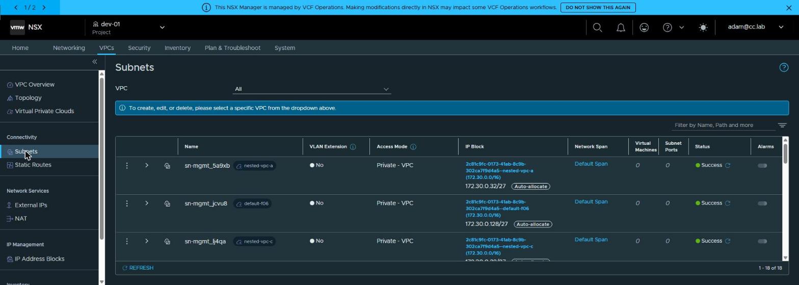Screen dimensions: 799x285
Task: Toggle light/dark theme sun icon
Action: pyautogui.click(x=703, y=28)
